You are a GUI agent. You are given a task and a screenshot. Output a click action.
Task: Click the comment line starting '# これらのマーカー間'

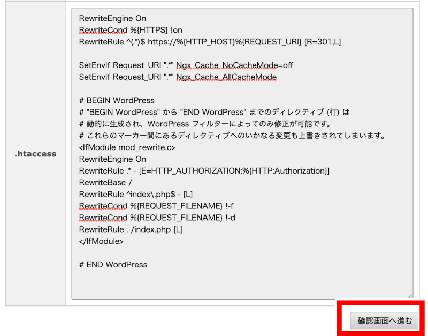232,136
